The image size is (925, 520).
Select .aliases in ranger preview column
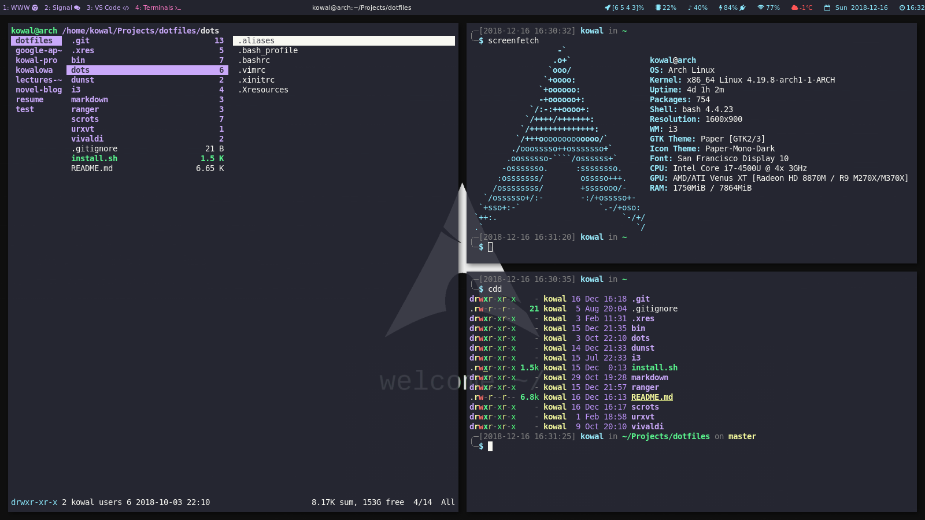pos(344,40)
